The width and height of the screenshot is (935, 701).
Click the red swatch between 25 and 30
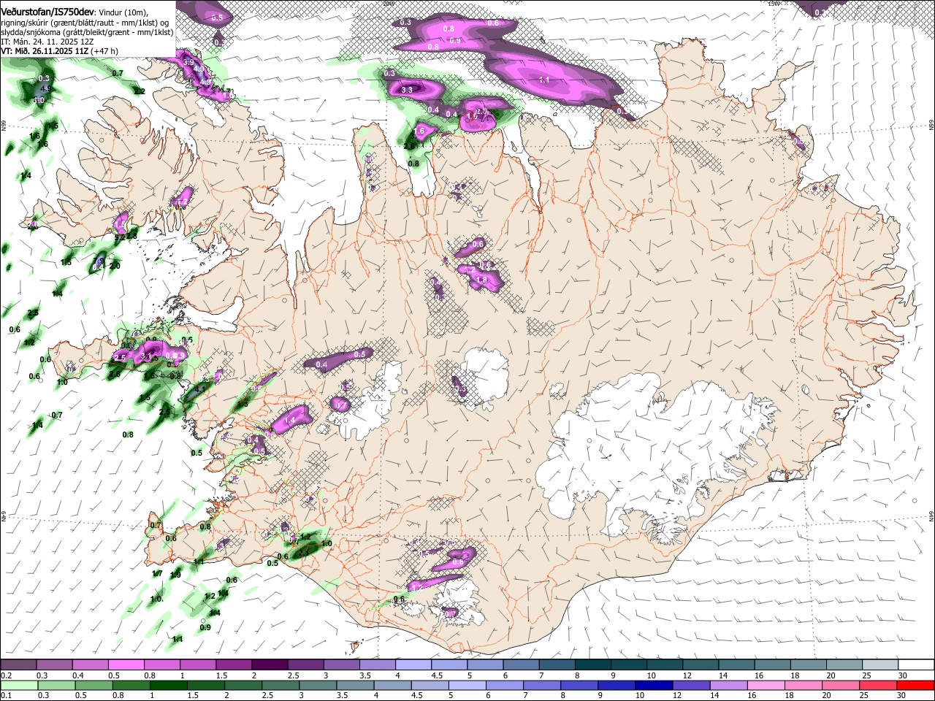[879, 685]
